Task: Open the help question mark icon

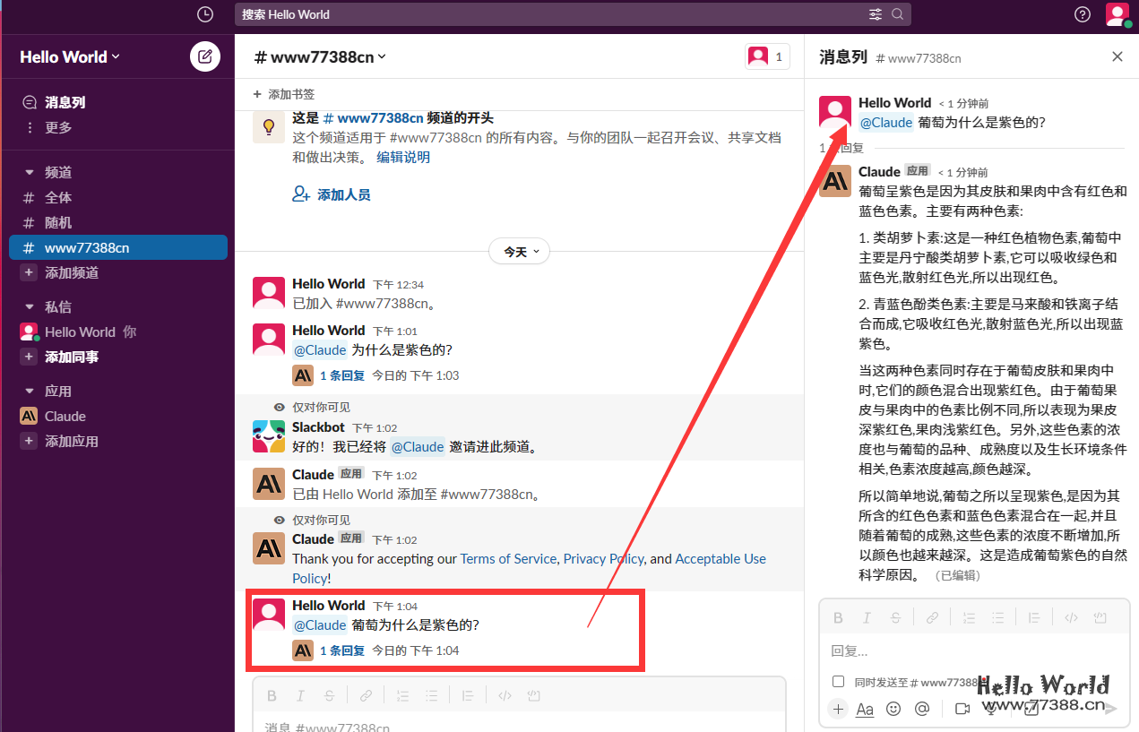Action: coord(1082,14)
